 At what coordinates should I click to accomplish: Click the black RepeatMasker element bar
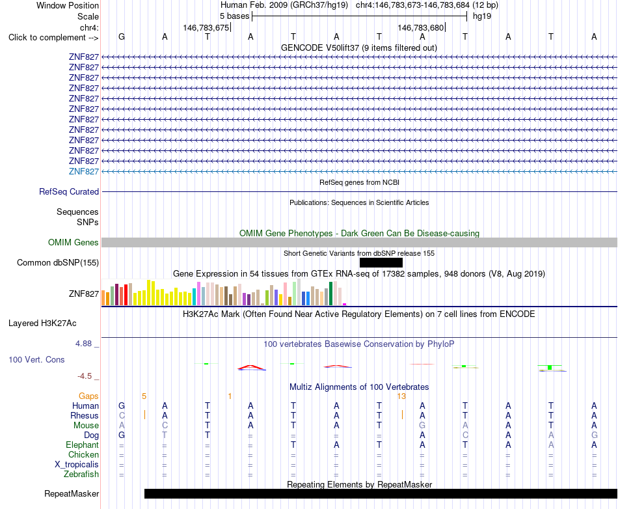(x=381, y=493)
